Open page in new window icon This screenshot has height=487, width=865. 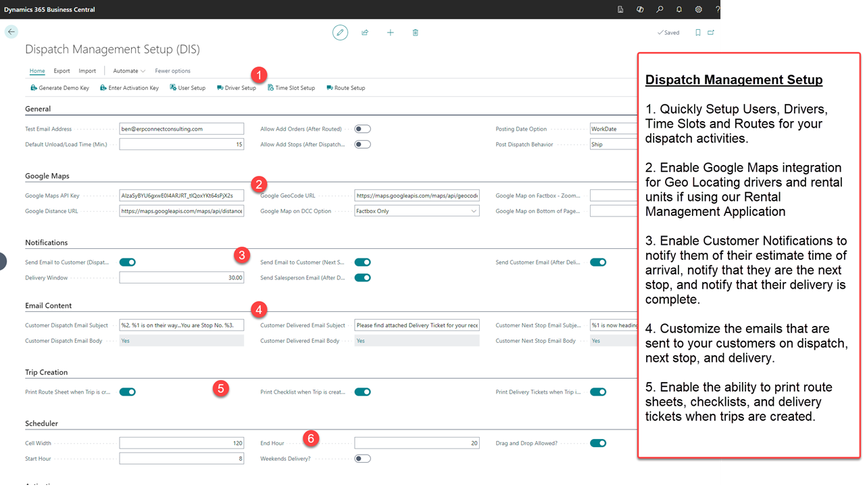[711, 32]
